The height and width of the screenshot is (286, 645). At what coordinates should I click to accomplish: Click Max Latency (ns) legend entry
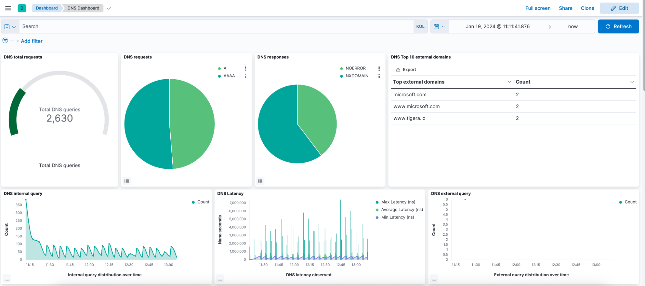[395, 202]
